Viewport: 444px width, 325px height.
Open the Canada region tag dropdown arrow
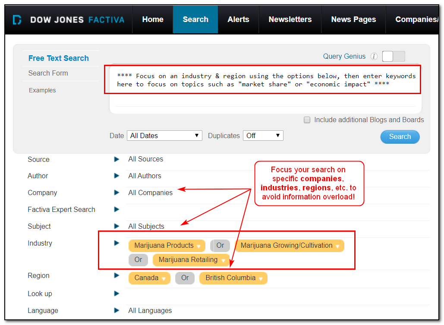pyautogui.click(x=164, y=279)
